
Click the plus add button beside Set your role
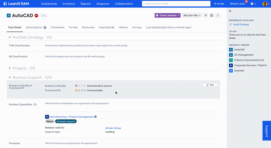[x=206, y=15]
